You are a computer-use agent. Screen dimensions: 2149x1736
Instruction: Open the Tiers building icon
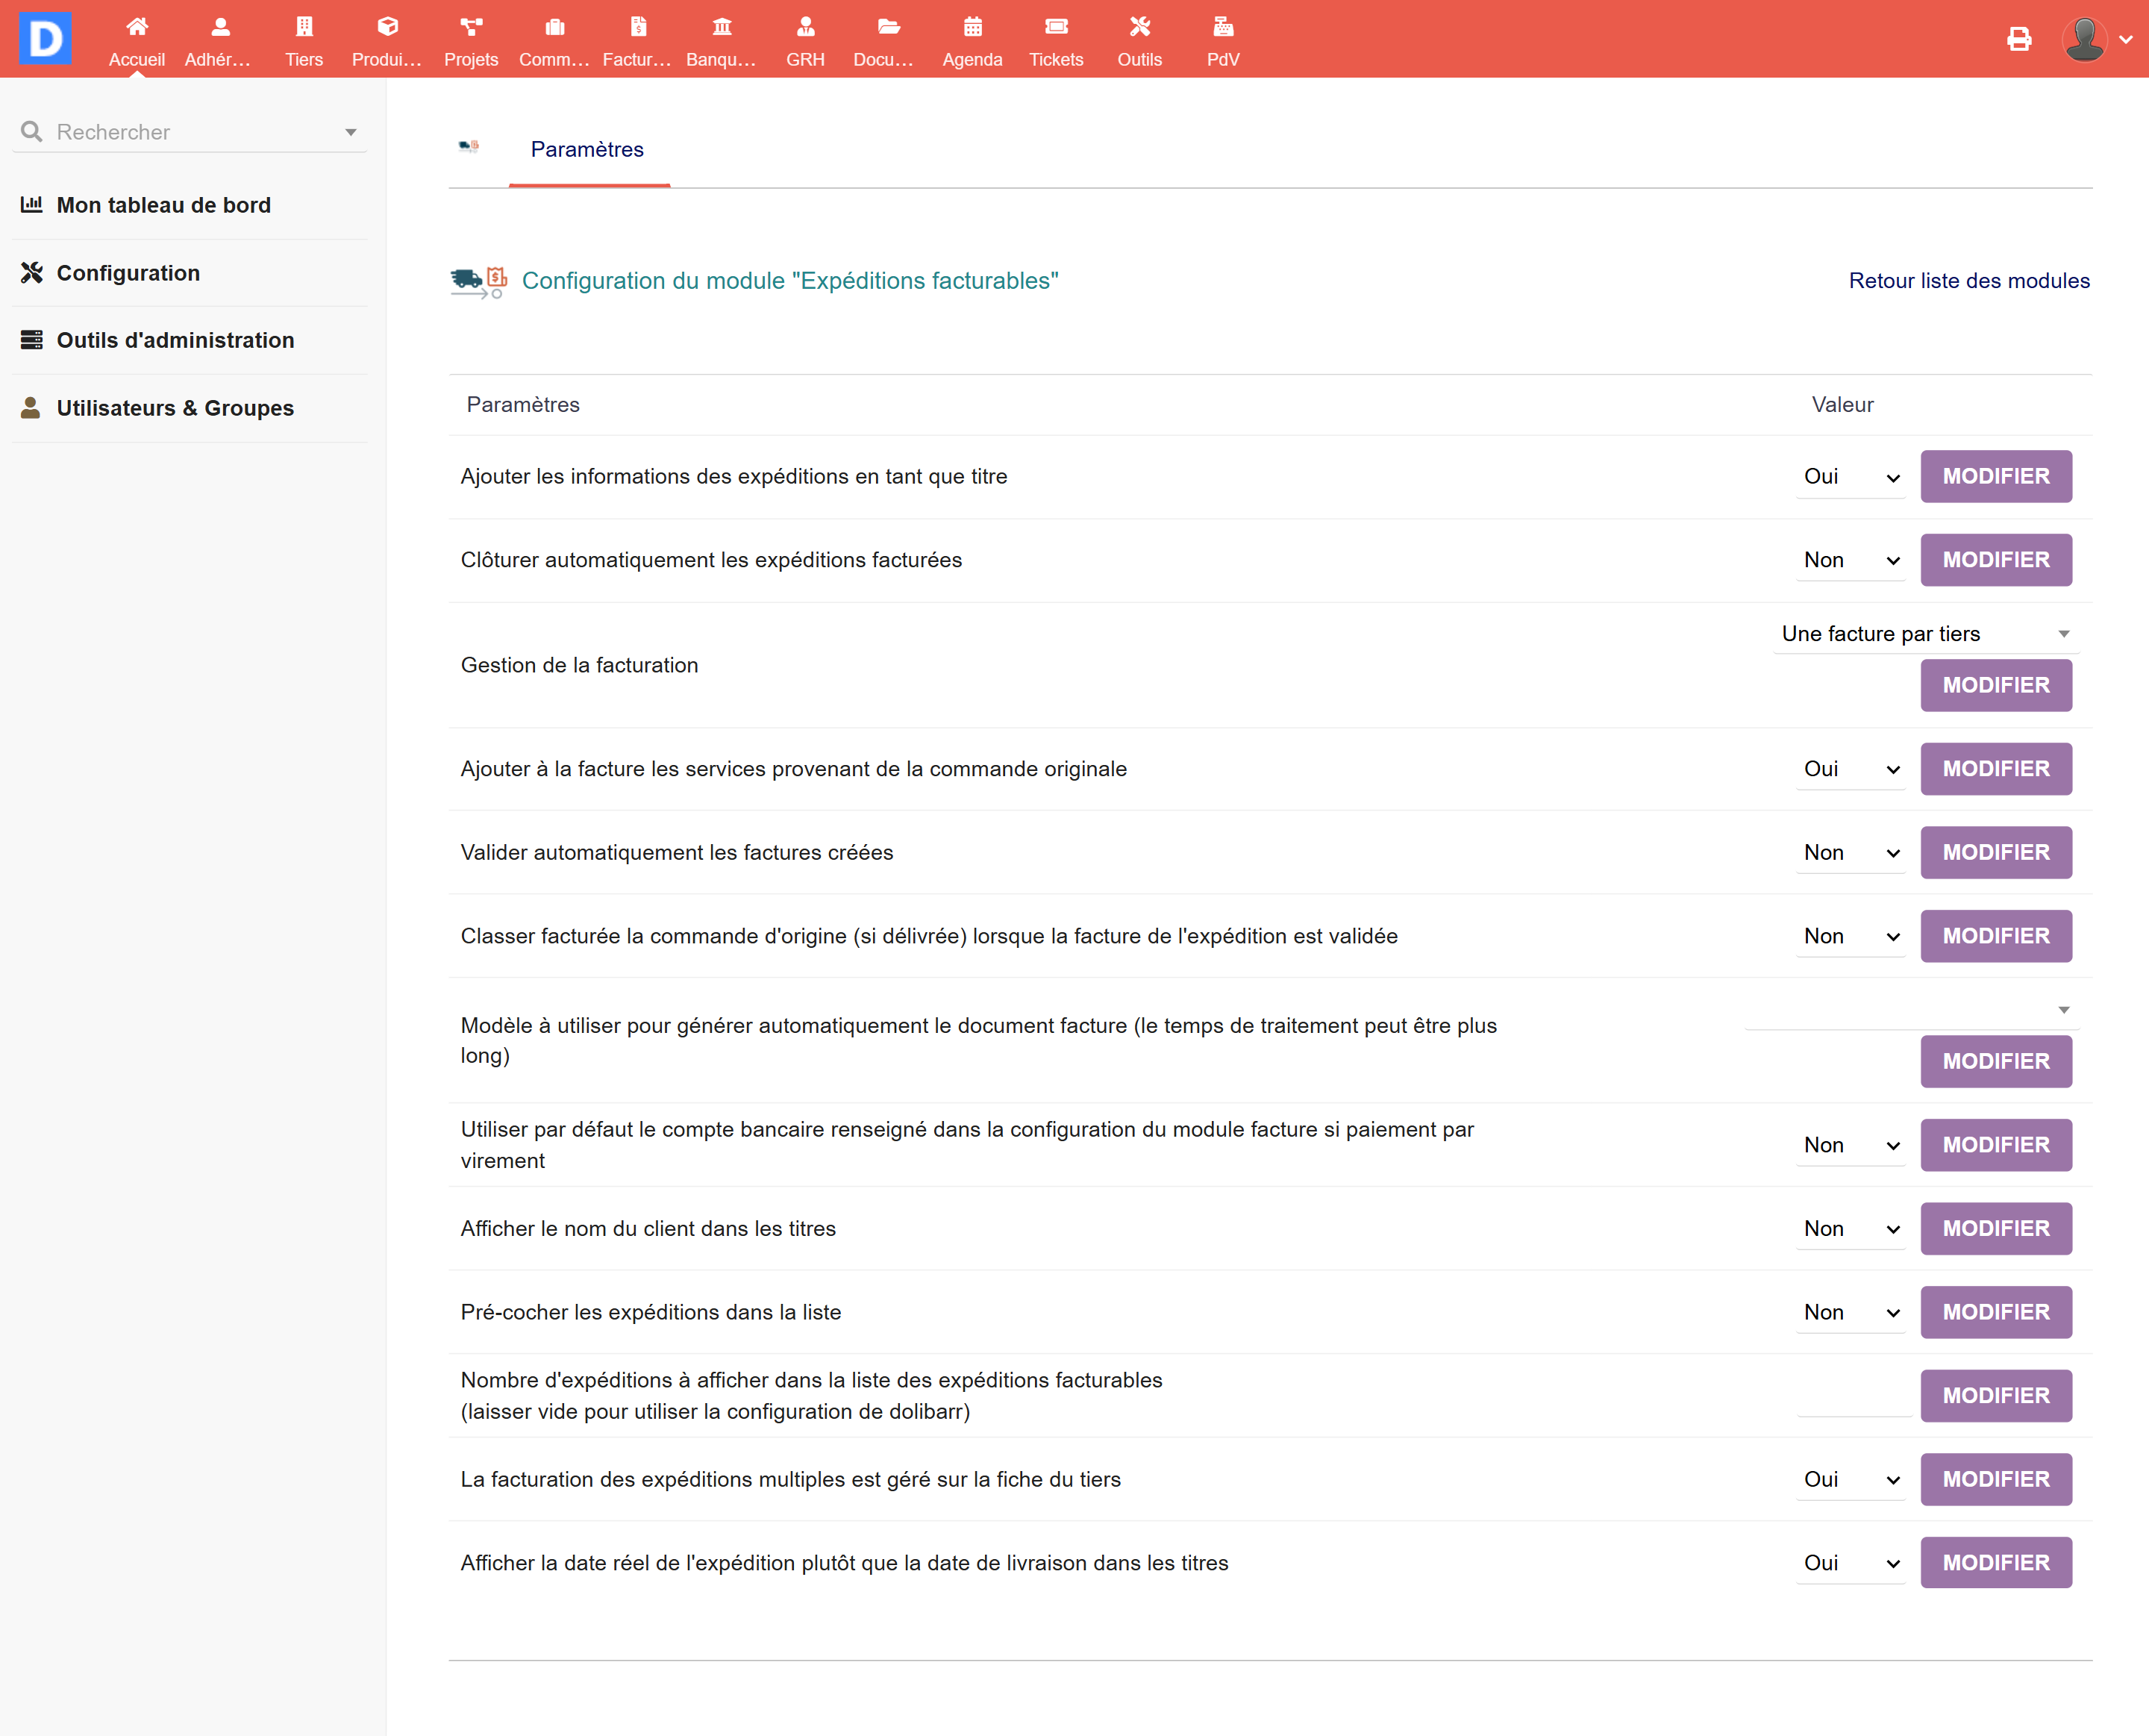[x=304, y=27]
